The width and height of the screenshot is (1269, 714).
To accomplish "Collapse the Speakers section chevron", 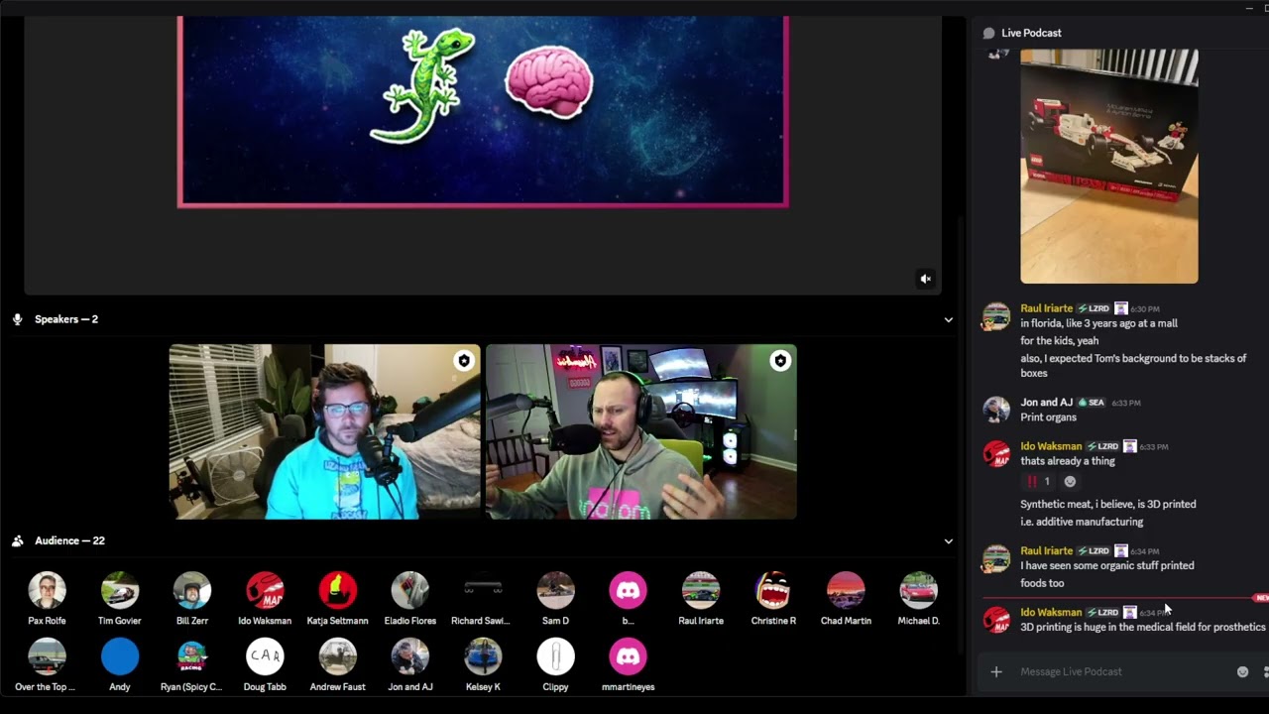I will click(948, 319).
